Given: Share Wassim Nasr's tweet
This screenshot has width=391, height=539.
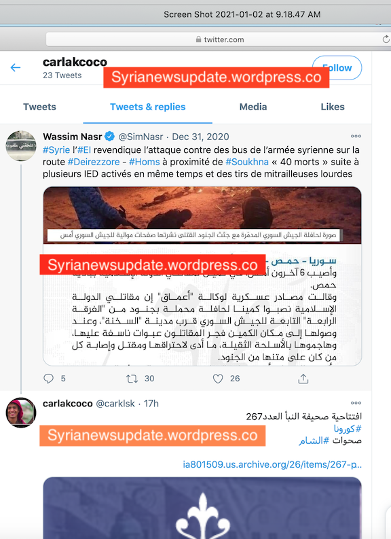Looking at the screenshot, I should coord(303,379).
